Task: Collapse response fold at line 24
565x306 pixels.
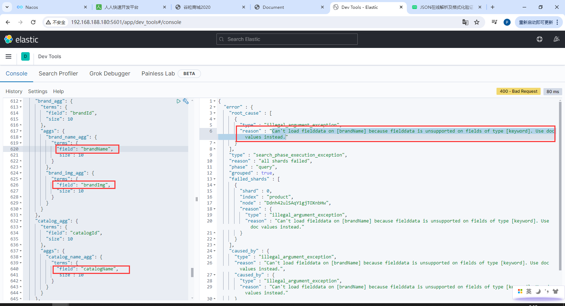Action: coord(214,251)
